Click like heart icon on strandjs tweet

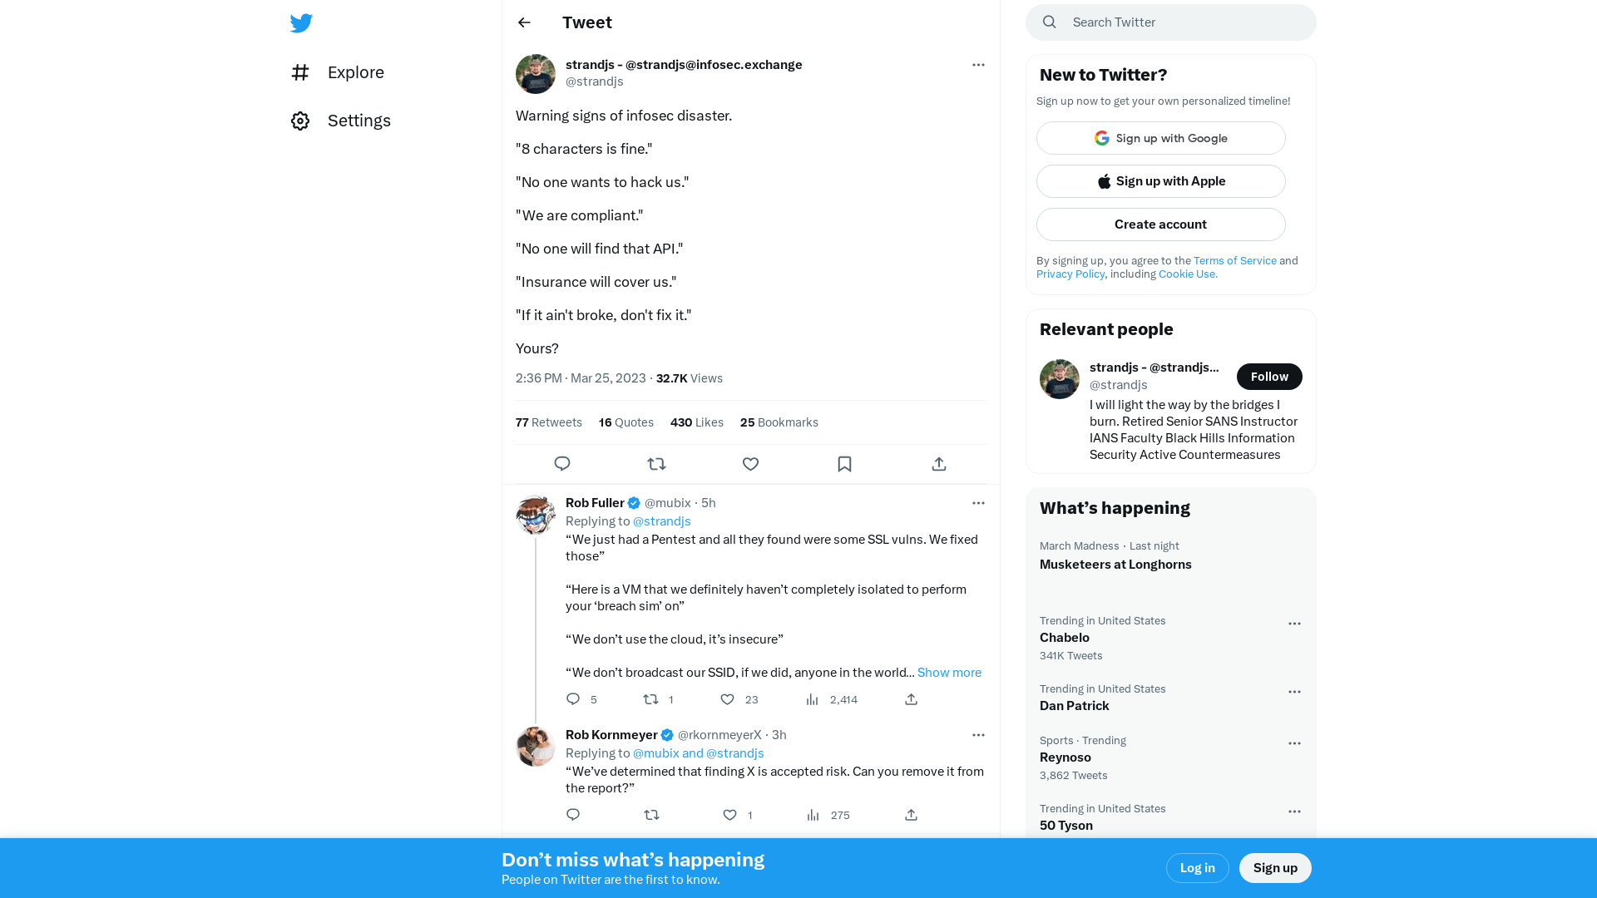click(x=750, y=462)
